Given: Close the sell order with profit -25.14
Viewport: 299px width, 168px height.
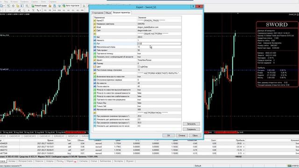Looking at the screenshot, I should point(244,147).
